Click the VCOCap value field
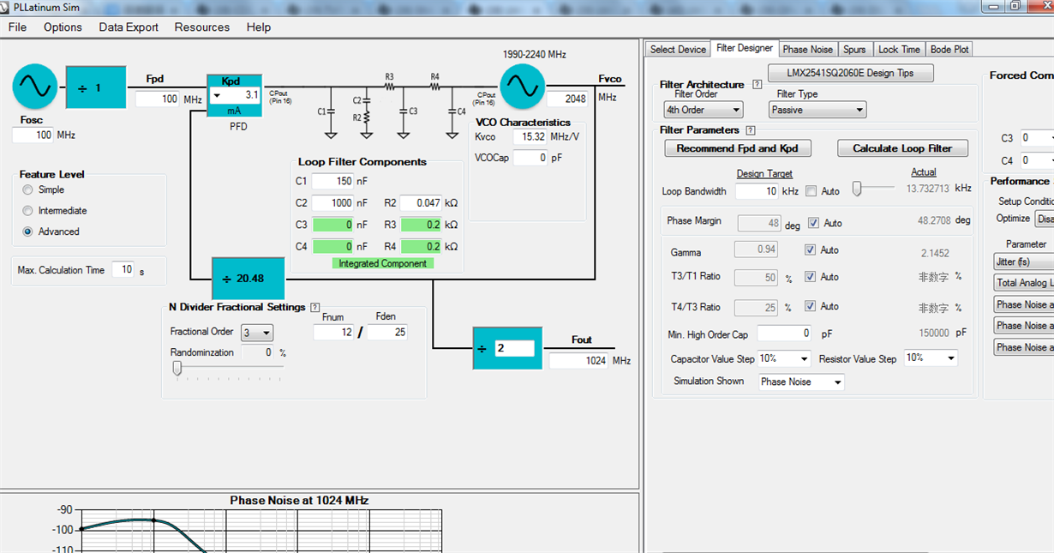 [530, 158]
